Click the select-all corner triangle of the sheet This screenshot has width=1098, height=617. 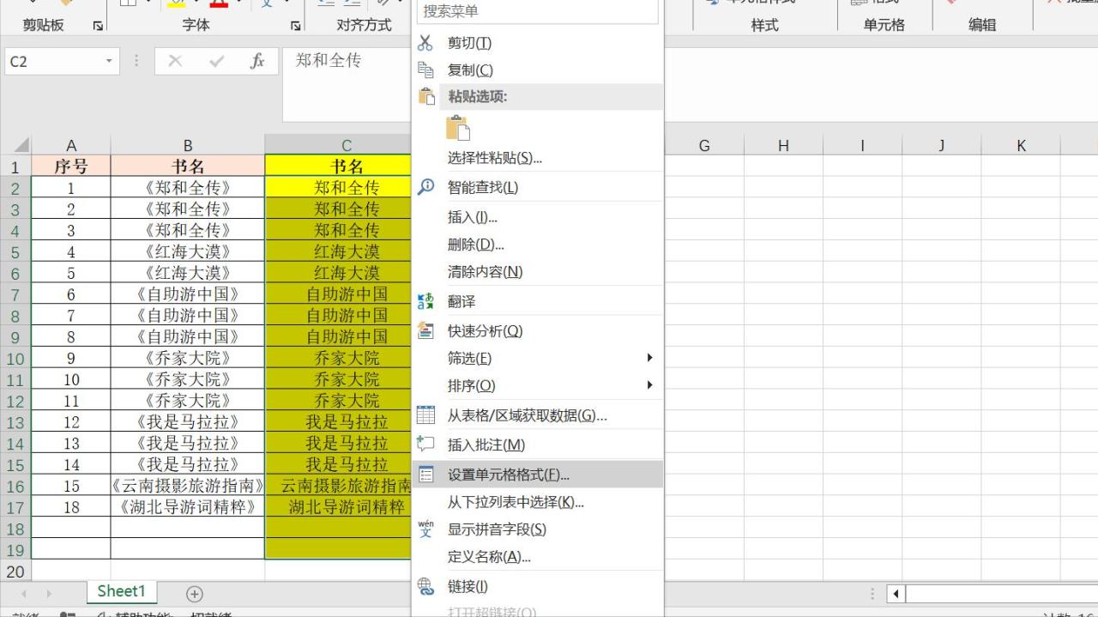(x=21, y=146)
